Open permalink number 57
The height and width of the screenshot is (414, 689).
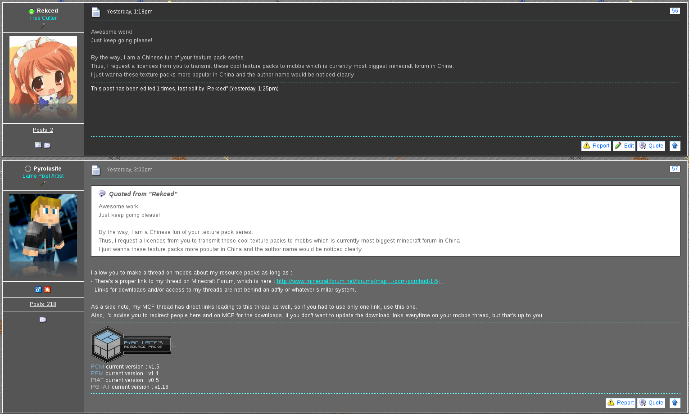[x=675, y=169]
